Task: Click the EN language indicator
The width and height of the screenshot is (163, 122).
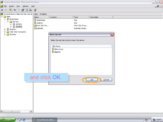Action: 146,120
